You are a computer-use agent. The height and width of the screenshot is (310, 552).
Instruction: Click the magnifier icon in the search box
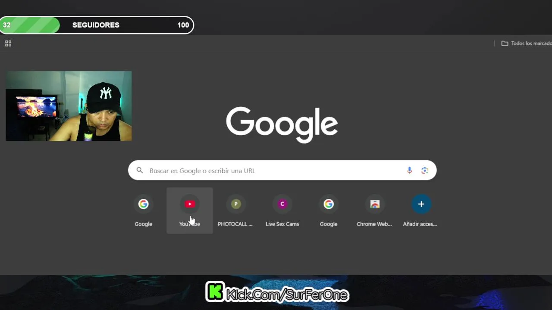click(140, 170)
